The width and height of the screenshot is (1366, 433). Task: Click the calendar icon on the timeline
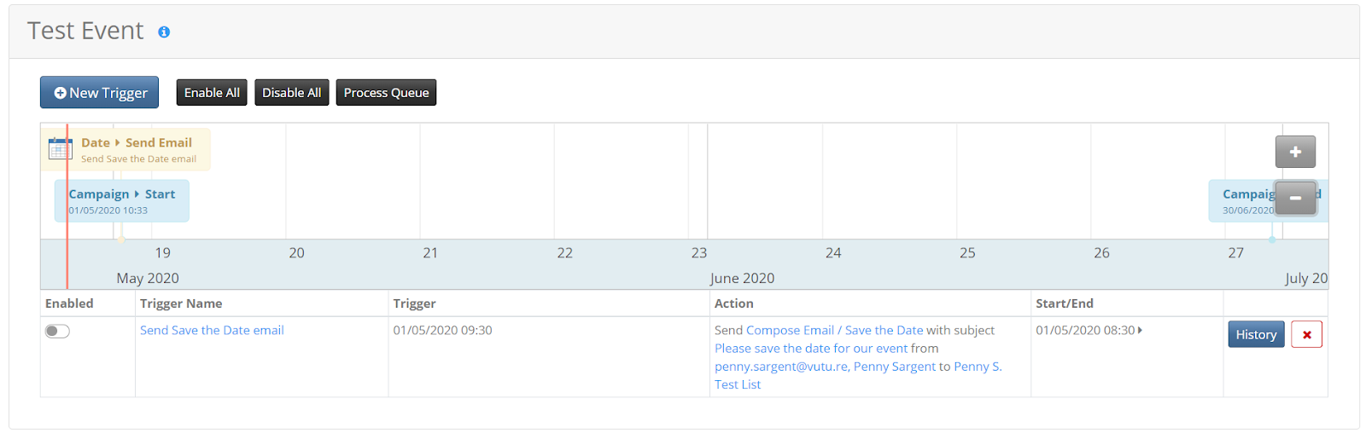61,148
